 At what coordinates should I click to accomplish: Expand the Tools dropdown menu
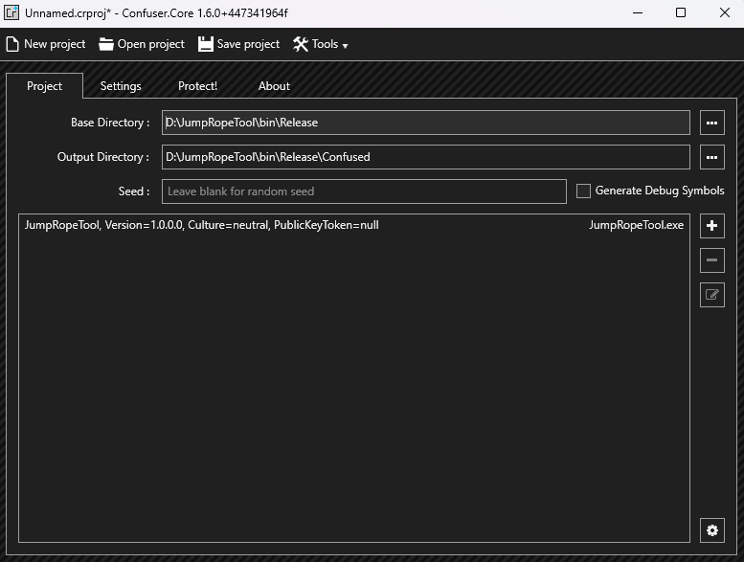coord(320,44)
